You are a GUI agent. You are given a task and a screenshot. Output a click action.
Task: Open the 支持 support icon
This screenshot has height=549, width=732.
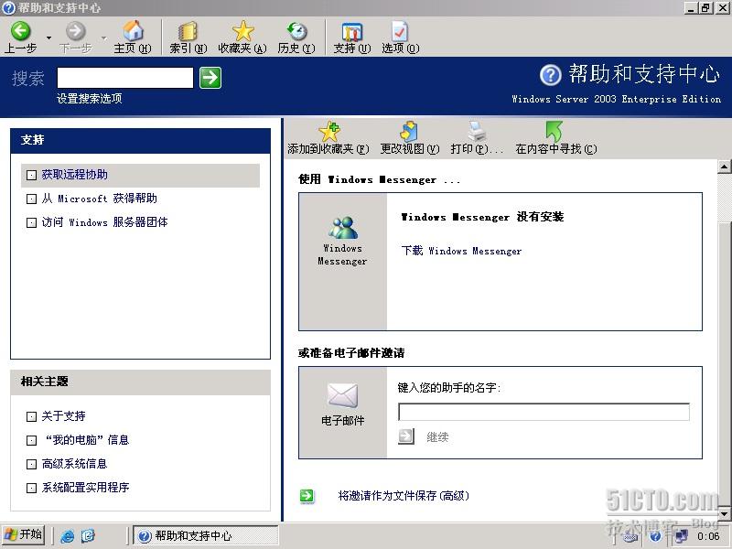click(352, 31)
